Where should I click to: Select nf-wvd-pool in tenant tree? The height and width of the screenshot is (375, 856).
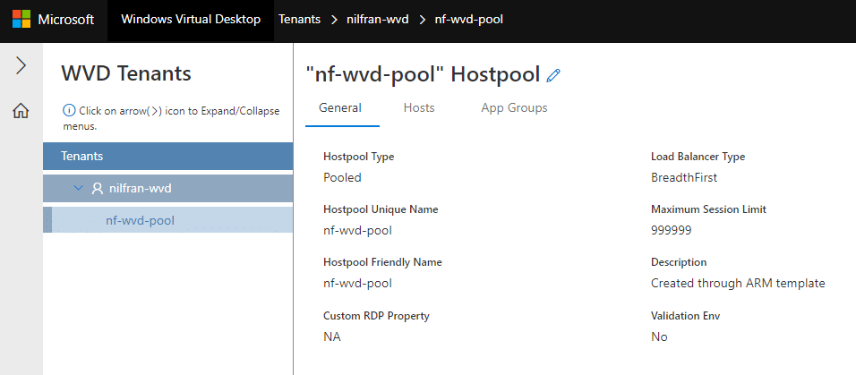point(167,220)
